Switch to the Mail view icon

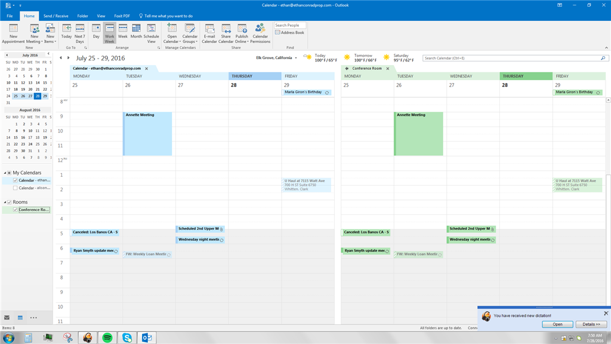[x=7, y=318]
